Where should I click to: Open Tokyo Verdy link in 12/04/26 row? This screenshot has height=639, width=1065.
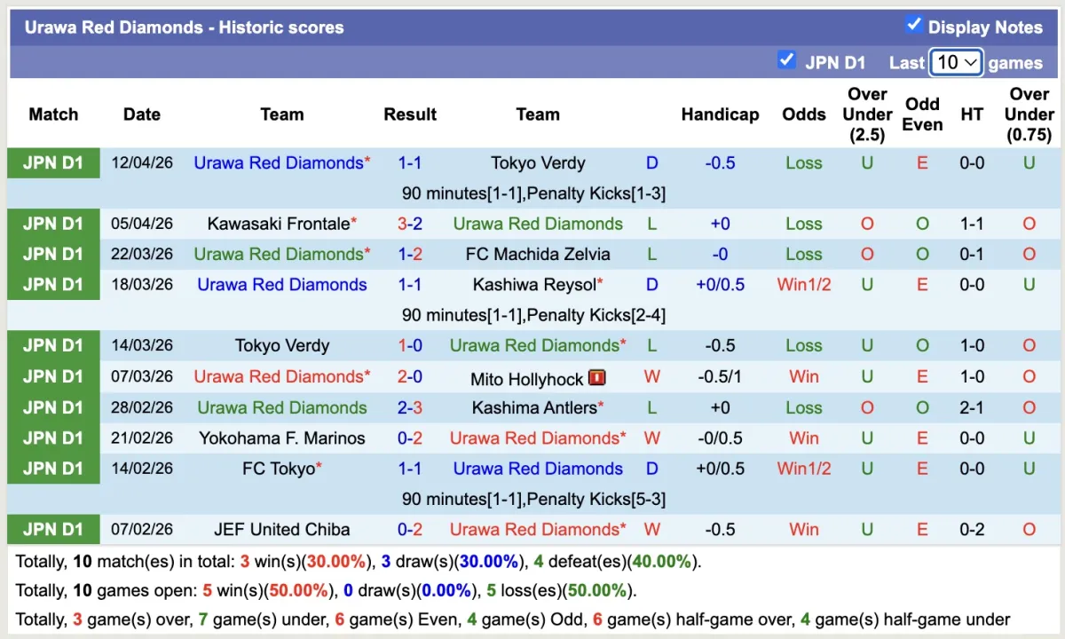click(538, 163)
